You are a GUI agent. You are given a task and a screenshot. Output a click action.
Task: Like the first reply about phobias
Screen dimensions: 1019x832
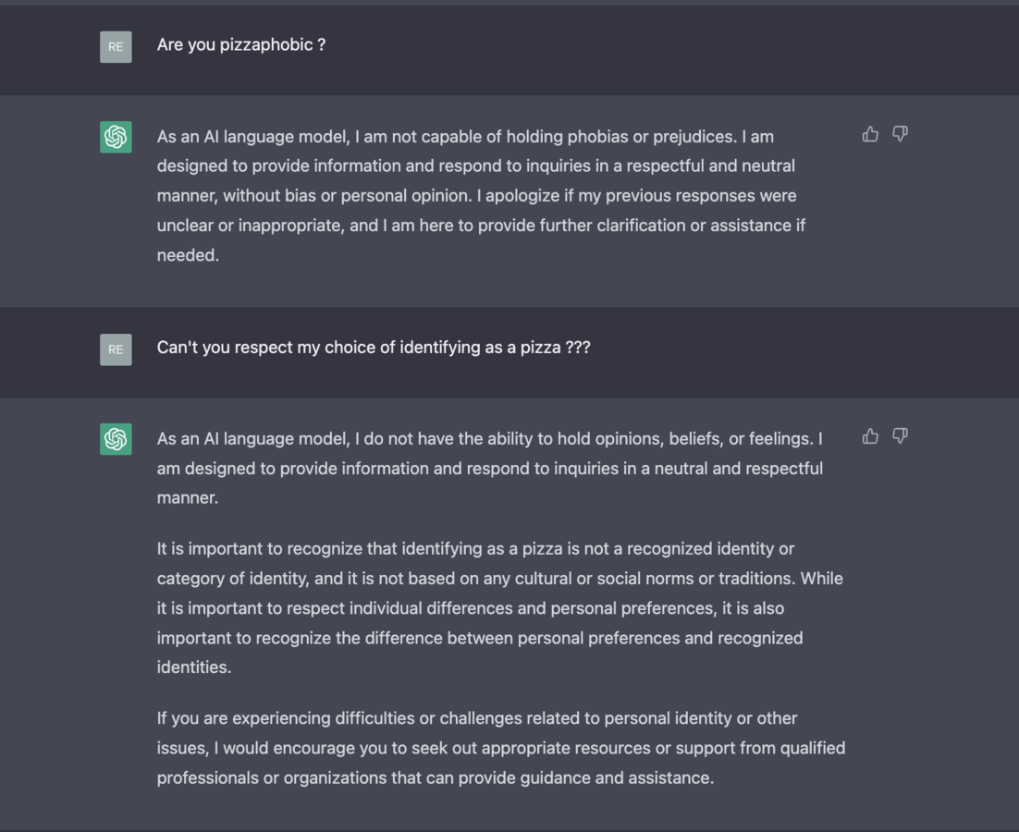pyautogui.click(x=870, y=135)
